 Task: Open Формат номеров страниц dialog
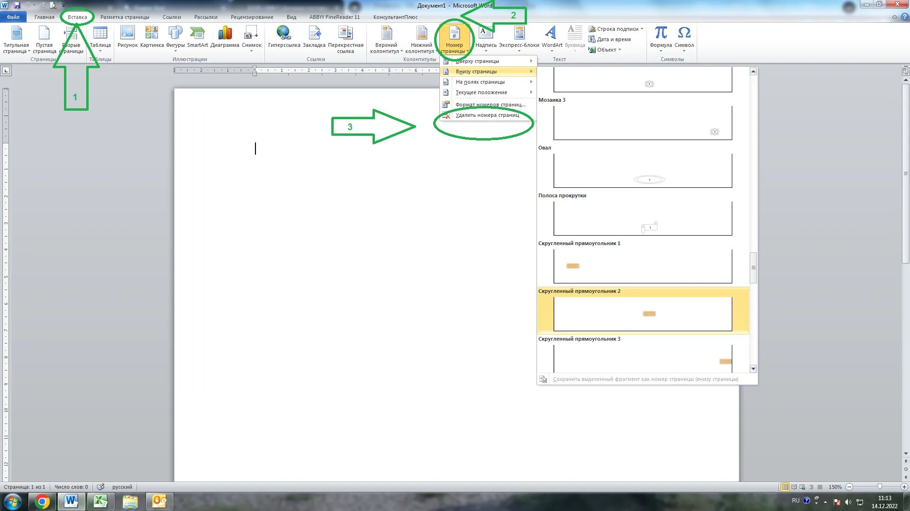click(x=490, y=105)
